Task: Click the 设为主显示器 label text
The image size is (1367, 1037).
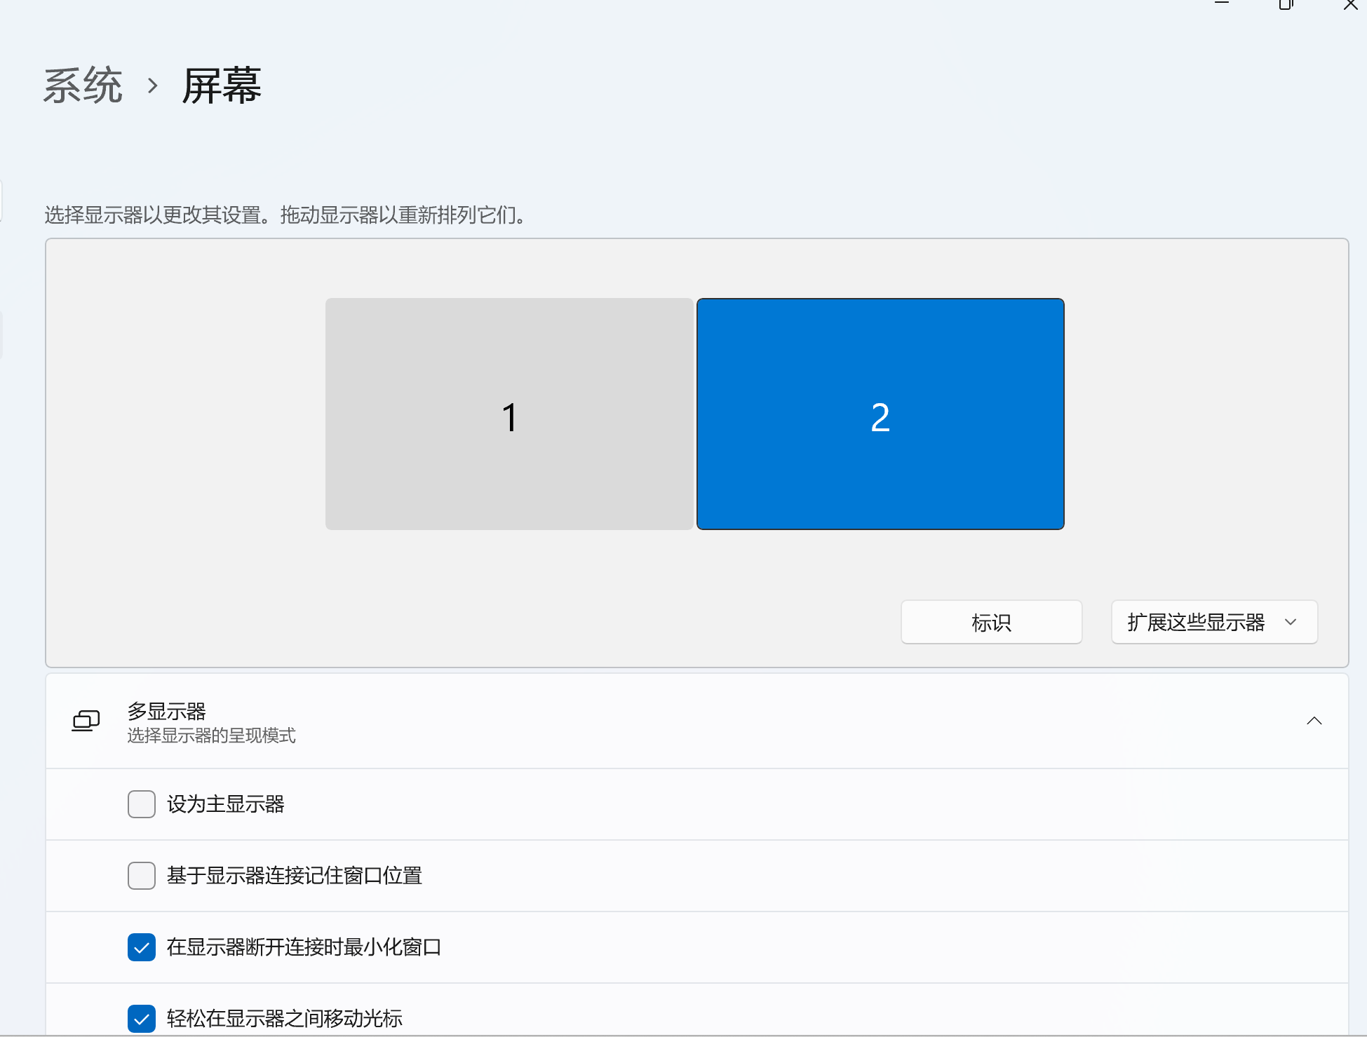Action: (226, 804)
